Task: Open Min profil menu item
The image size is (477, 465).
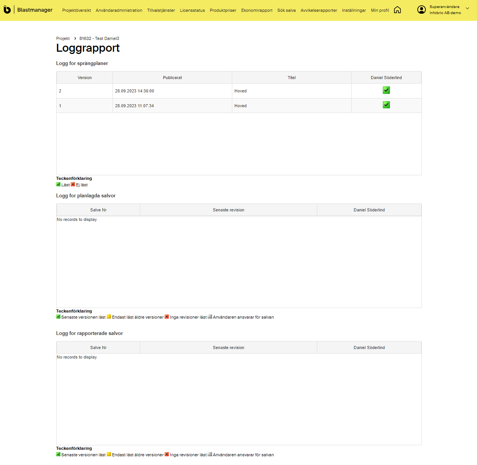Action: (380, 10)
